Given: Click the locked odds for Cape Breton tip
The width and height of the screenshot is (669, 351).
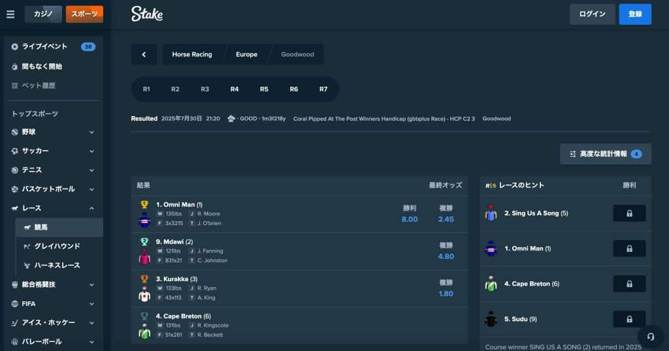Looking at the screenshot, I should tap(629, 284).
